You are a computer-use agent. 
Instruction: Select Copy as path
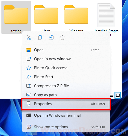click(x=66, y=95)
